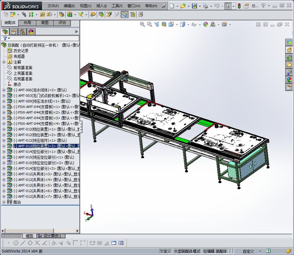
Task: Toggle the Section View icon
Action: (x=164, y=24)
